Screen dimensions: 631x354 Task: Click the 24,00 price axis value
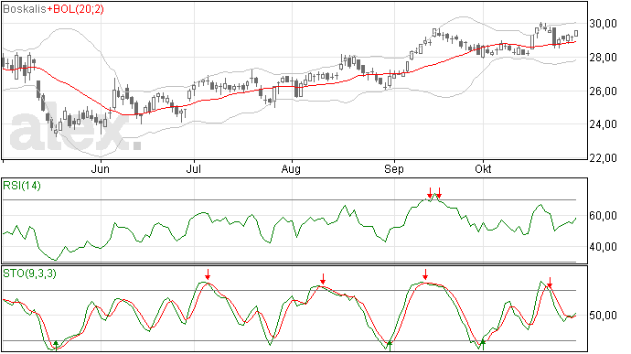pos(603,124)
